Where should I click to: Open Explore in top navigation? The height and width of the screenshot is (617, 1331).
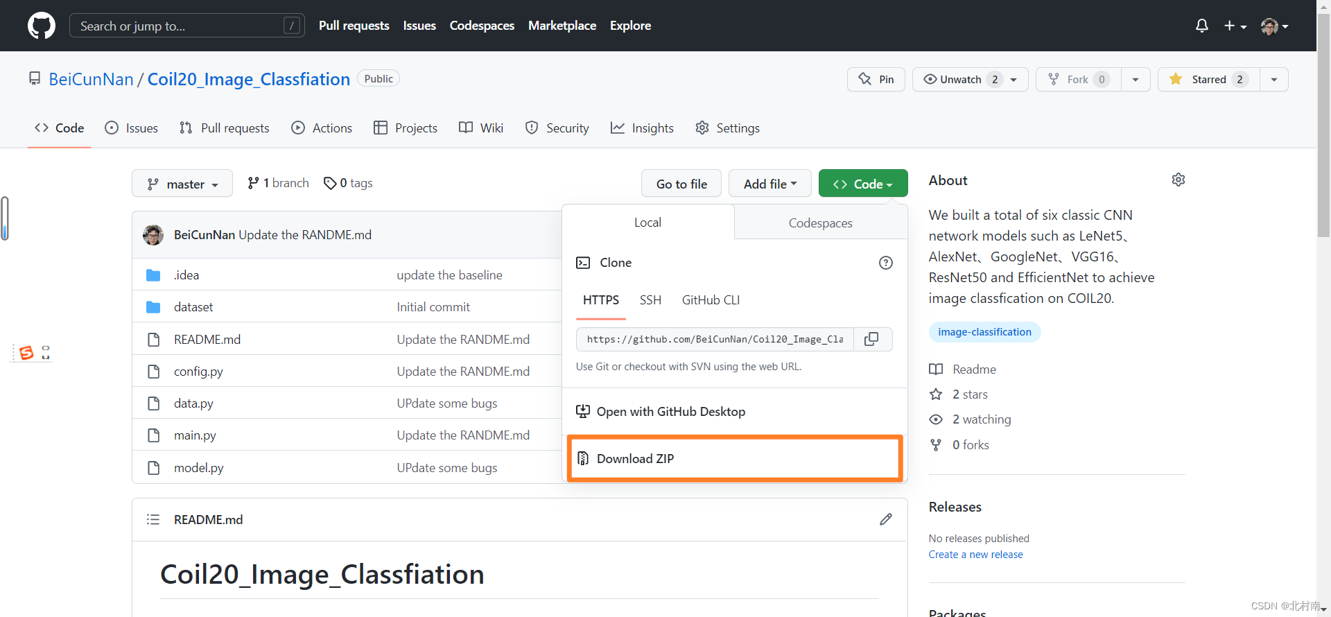(x=630, y=26)
